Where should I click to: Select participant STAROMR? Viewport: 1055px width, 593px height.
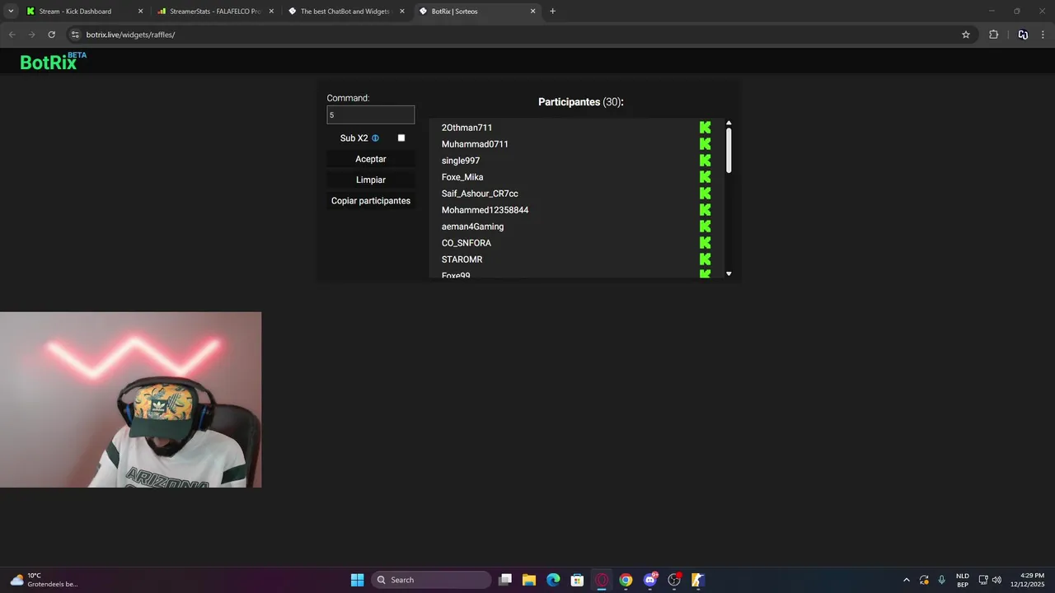coord(462,259)
